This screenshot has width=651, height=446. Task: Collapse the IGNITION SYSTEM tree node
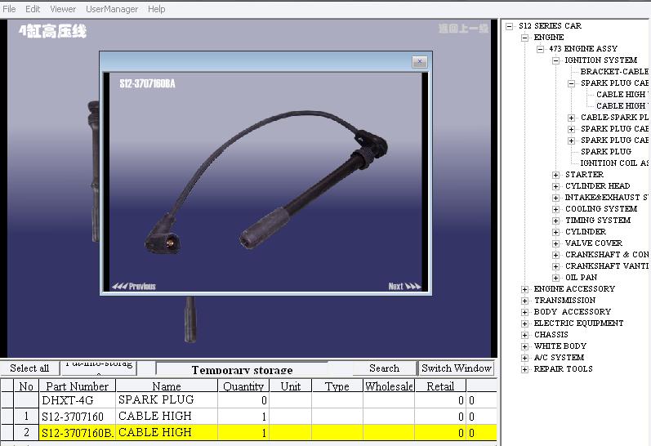tap(555, 60)
